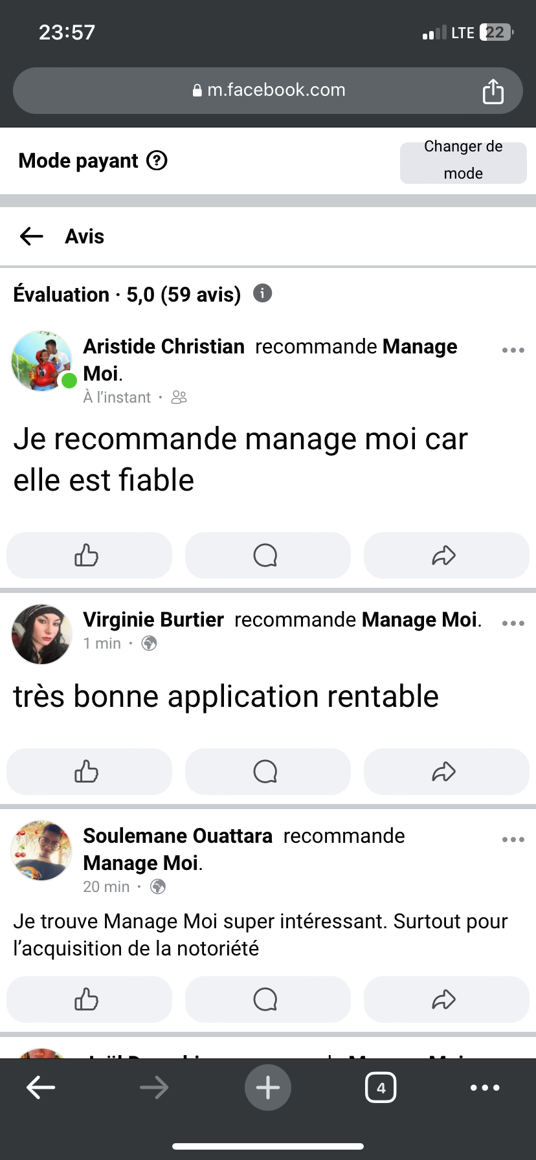Add a new browser tab

point(268,1087)
